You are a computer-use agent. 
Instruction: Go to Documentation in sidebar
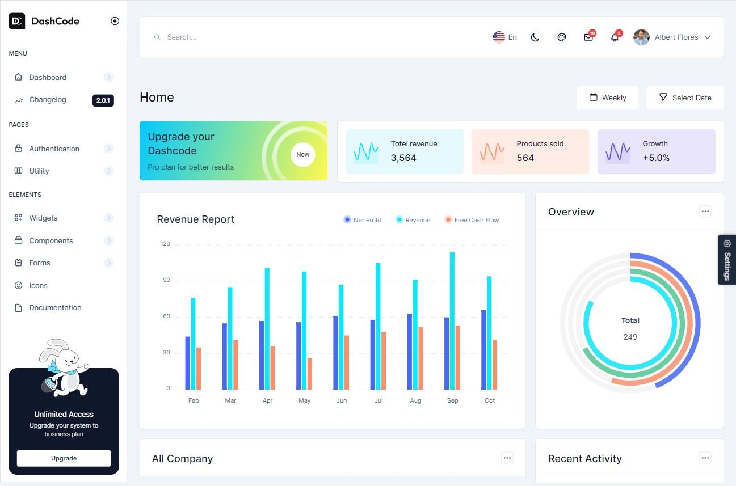(x=55, y=307)
